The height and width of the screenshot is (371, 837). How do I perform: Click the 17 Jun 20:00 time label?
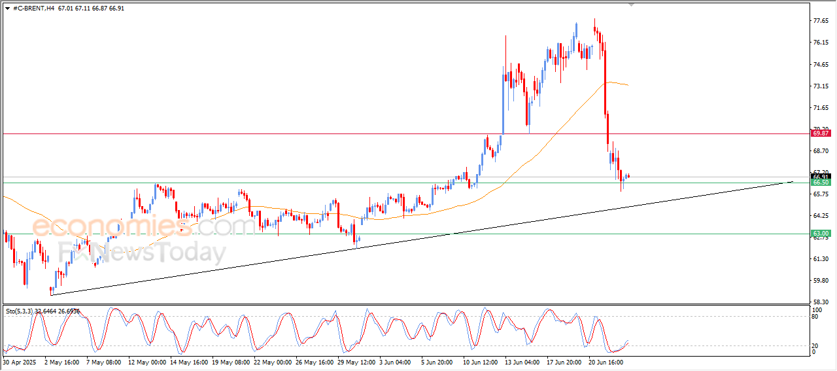click(x=566, y=361)
